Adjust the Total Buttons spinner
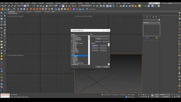This screenshot has height=102, width=181. pyautogui.click(x=106, y=42)
